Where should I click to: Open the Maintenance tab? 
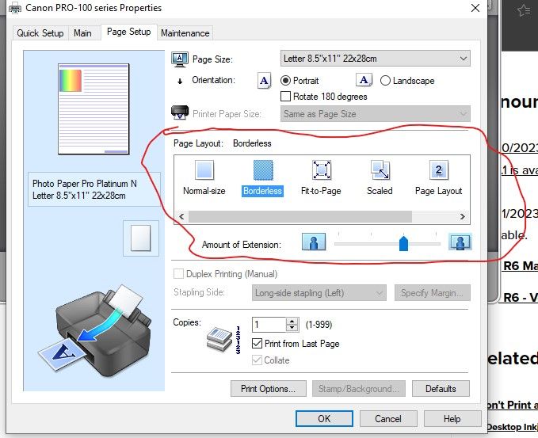(x=185, y=33)
